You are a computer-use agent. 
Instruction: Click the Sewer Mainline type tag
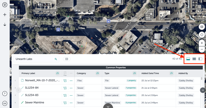[x=113, y=103]
